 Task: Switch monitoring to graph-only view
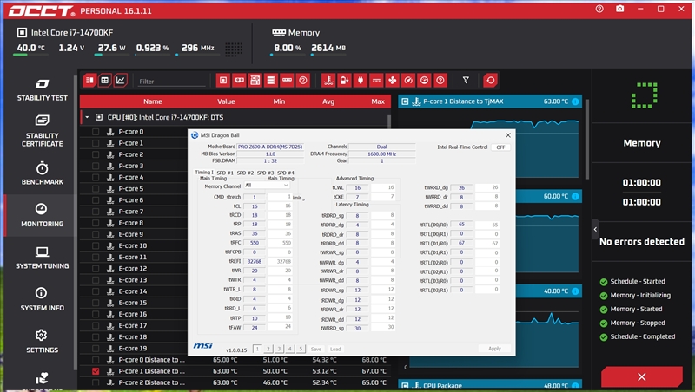(x=120, y=80)
